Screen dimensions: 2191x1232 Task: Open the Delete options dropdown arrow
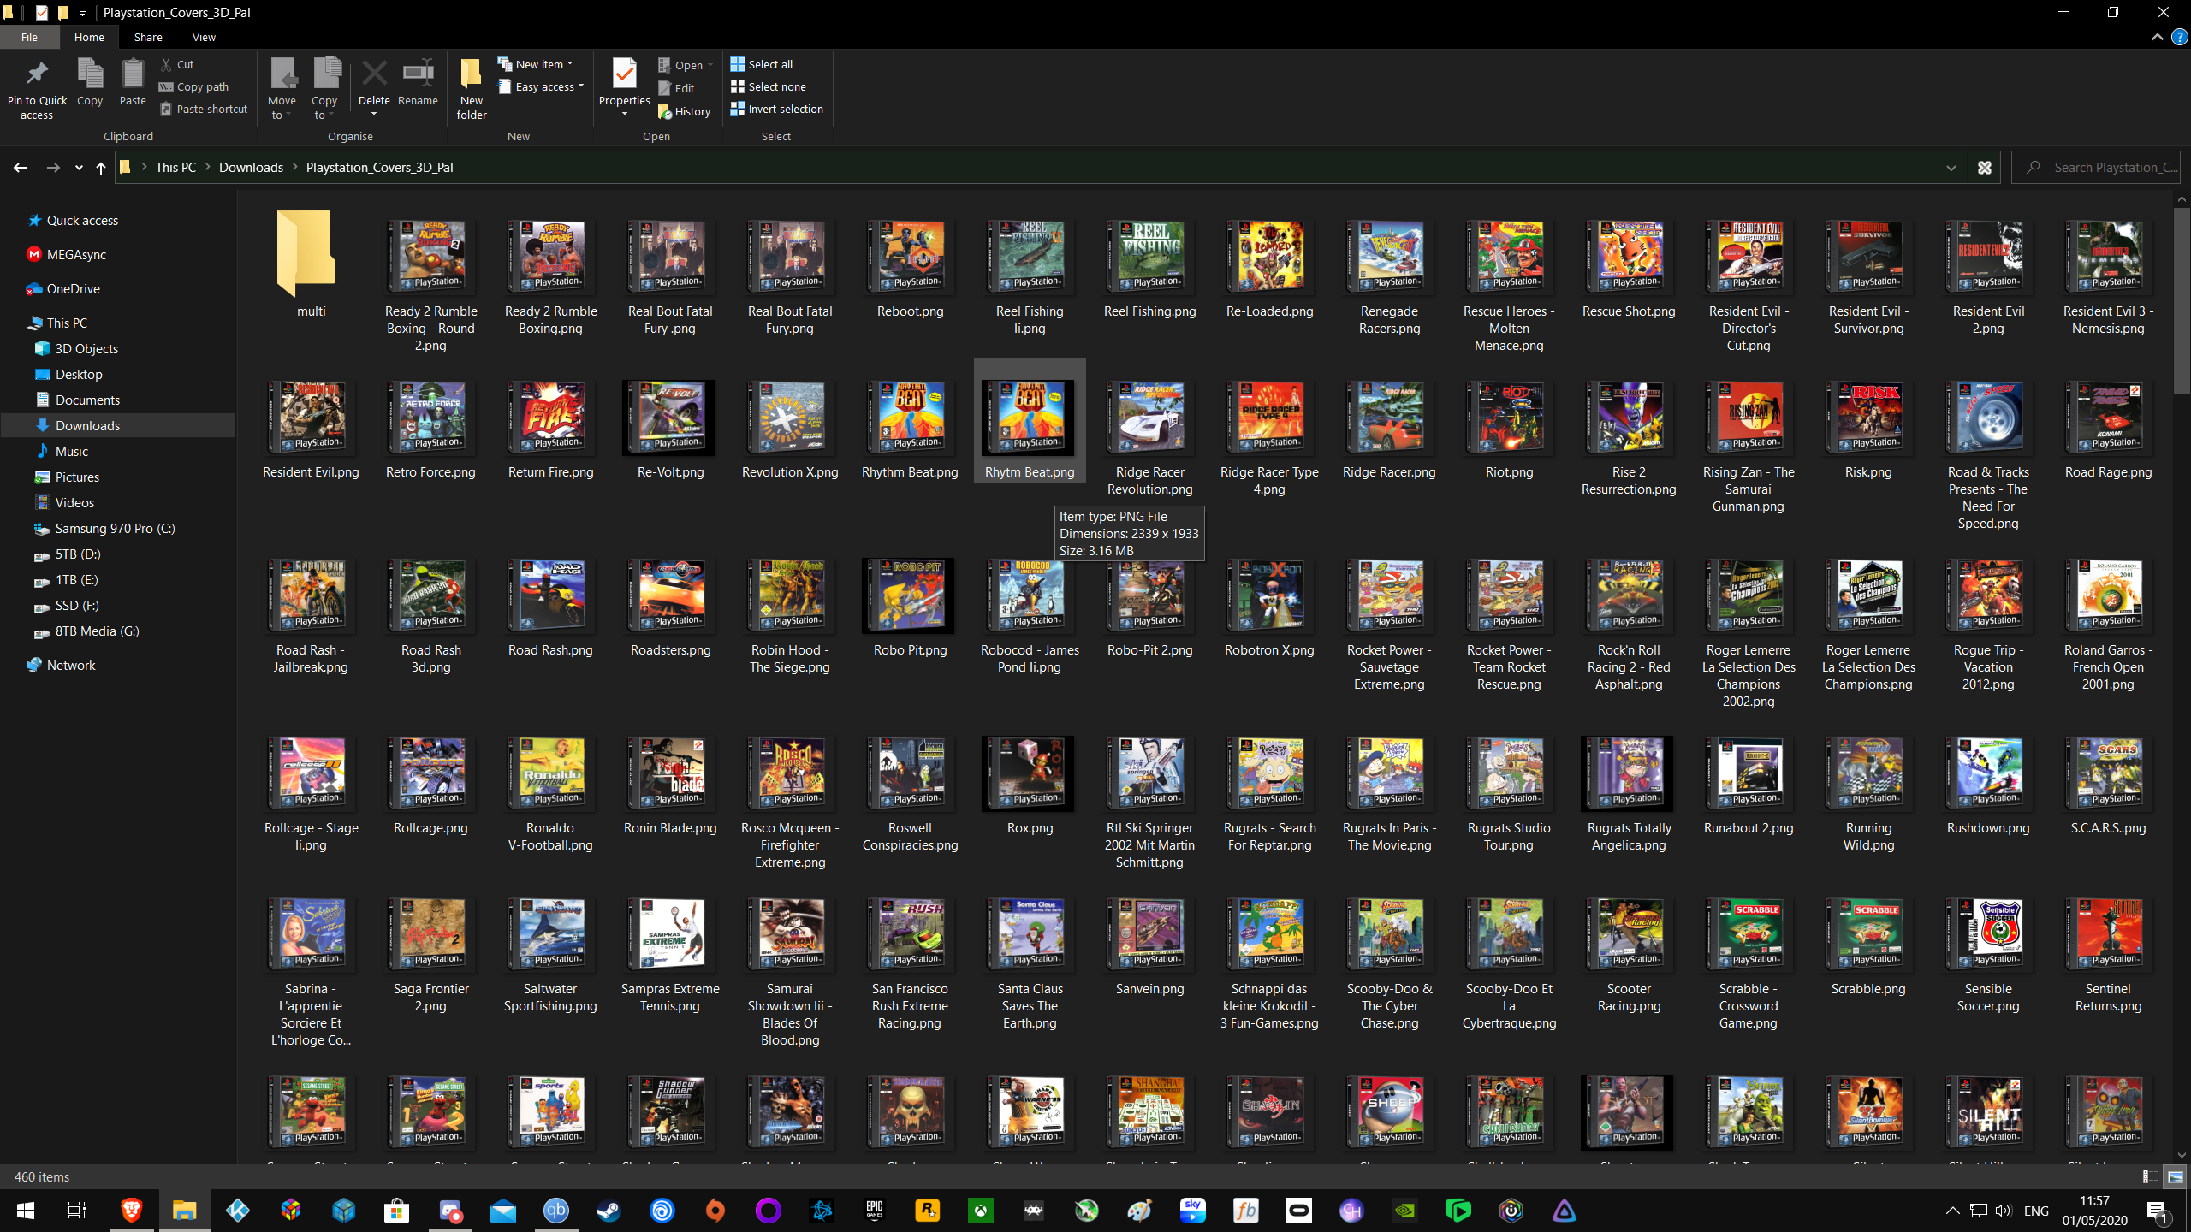click(374, 114)
